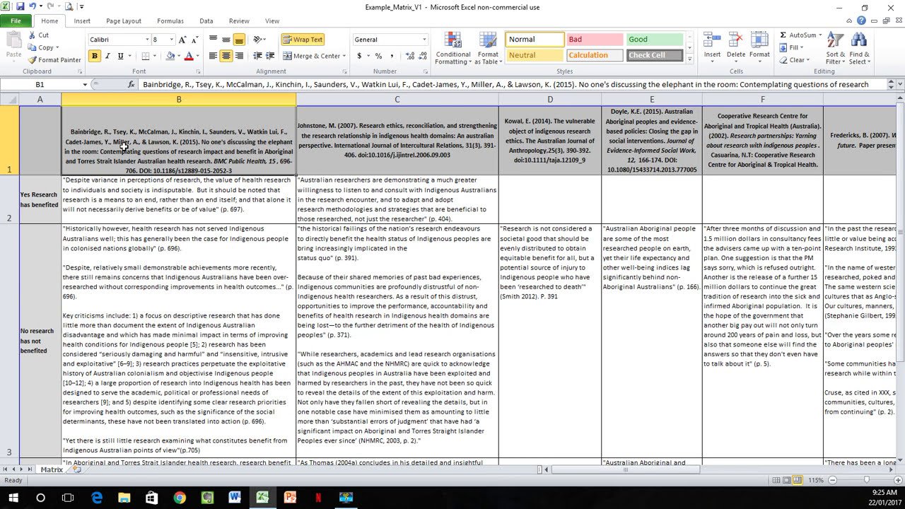Open Format as Table dropdown
905x509 pixels.
488,47
